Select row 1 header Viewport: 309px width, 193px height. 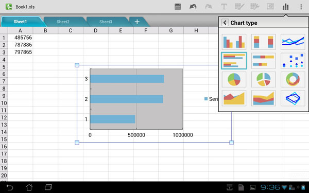point(4,38)
